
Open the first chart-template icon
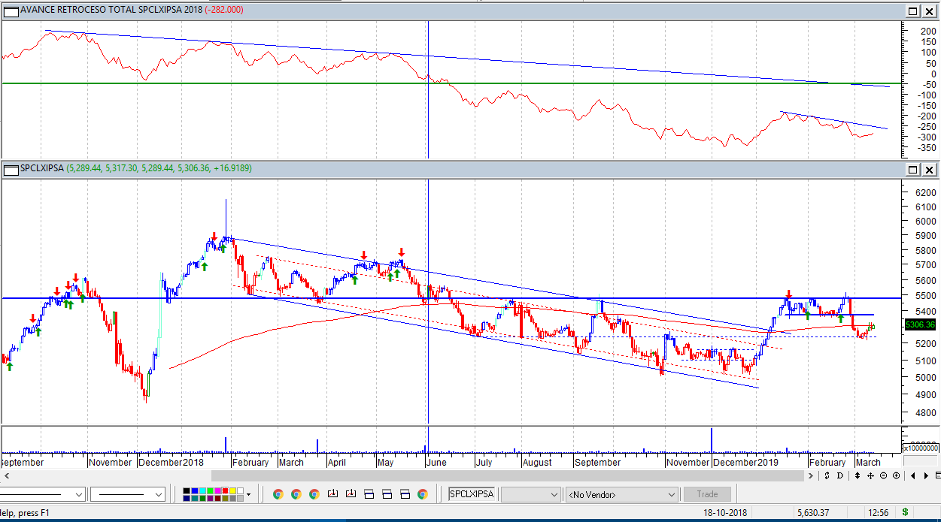332,493
